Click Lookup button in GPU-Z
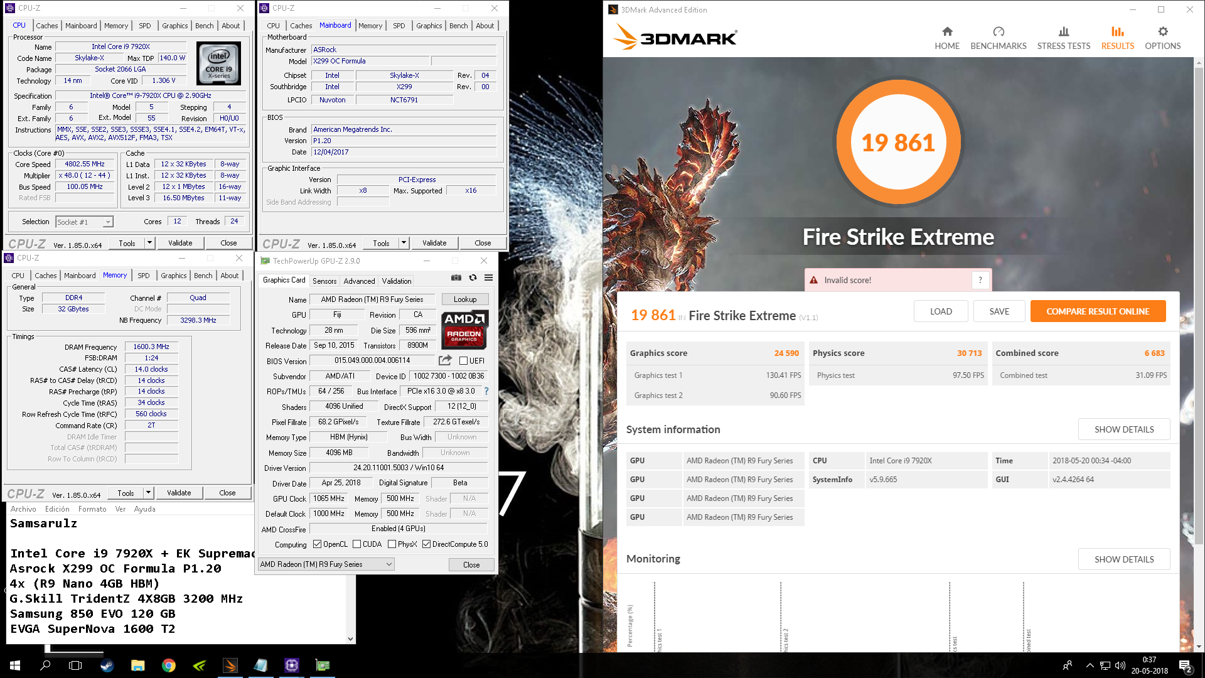The height and width of the screenshot is (678, 1205). point(465,299)
